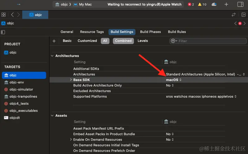This screenshot has width=248, height=154.
Task: Open the Architectures value popup
Action: 205,74
